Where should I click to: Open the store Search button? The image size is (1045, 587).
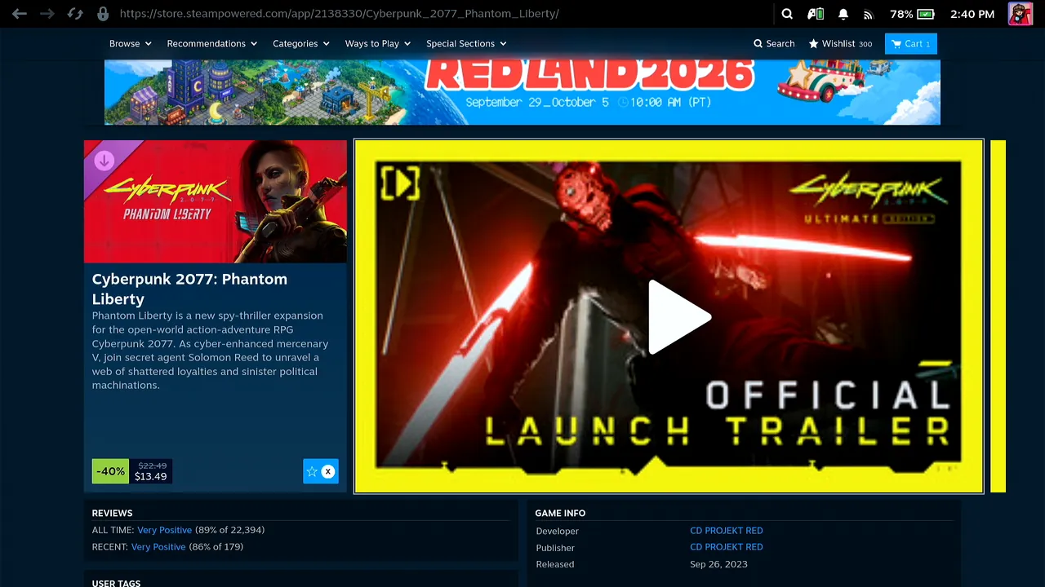774,43
